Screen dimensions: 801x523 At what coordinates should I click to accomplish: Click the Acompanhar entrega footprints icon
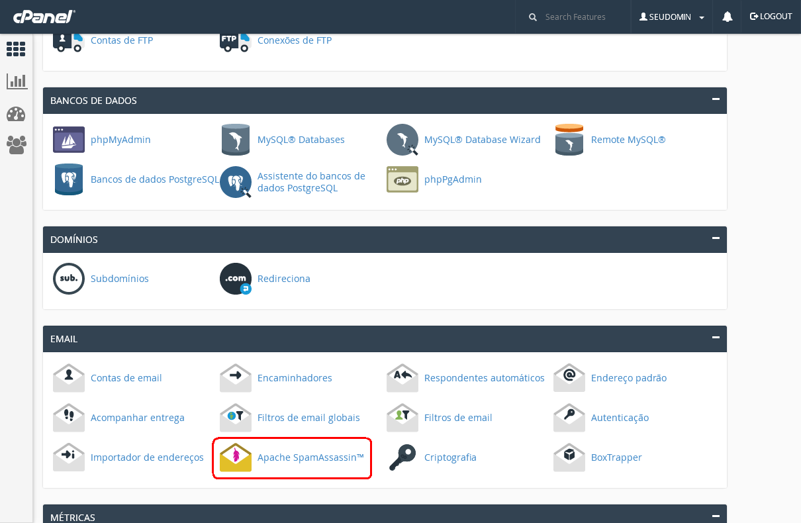pos(69,418)
